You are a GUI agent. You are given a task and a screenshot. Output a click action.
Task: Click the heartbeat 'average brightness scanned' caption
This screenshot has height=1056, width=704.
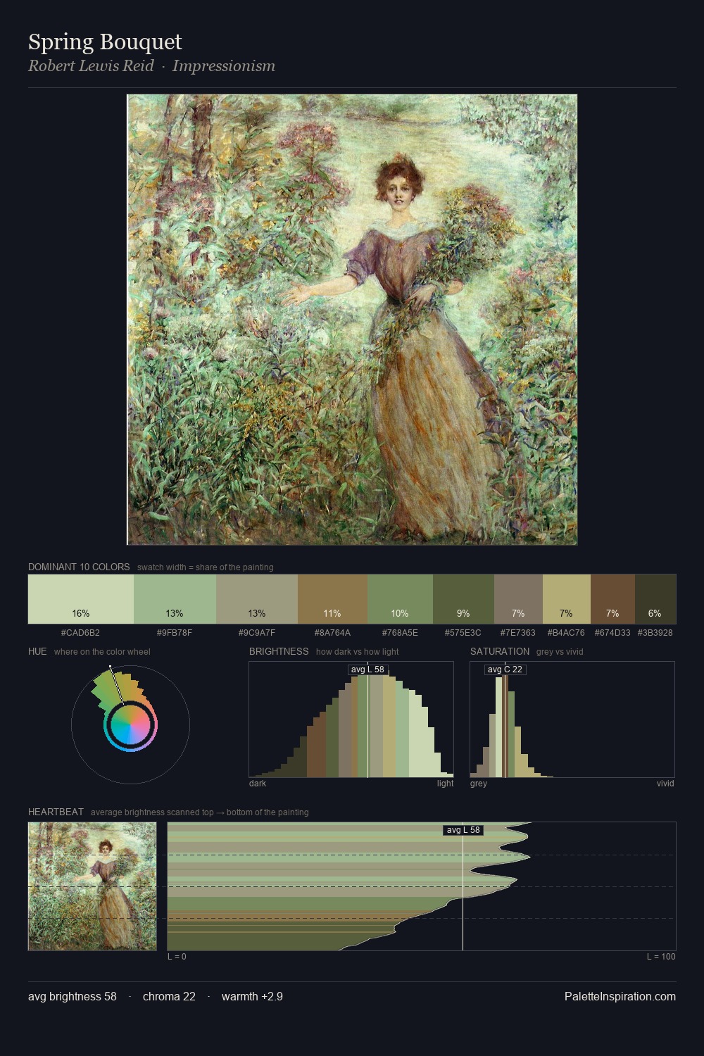(x=200, y=812)
